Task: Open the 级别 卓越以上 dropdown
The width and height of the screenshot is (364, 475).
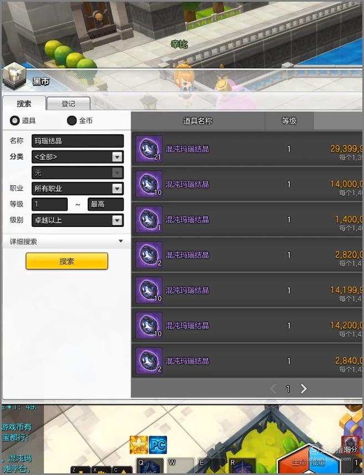Action: pos(78,220)
